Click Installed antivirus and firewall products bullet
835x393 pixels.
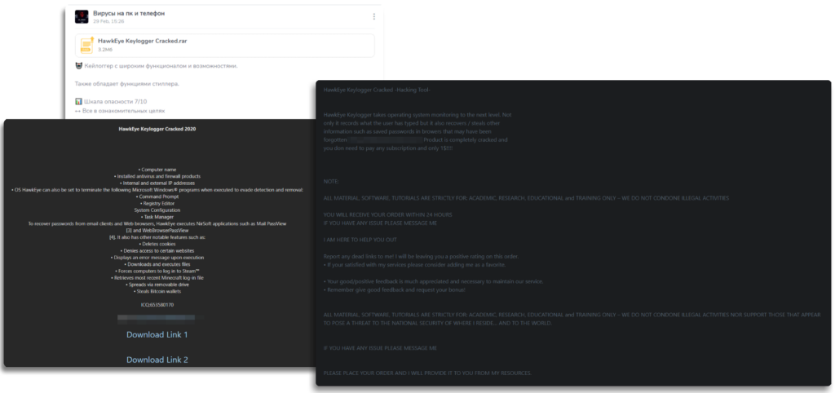[x=157, y=176]
